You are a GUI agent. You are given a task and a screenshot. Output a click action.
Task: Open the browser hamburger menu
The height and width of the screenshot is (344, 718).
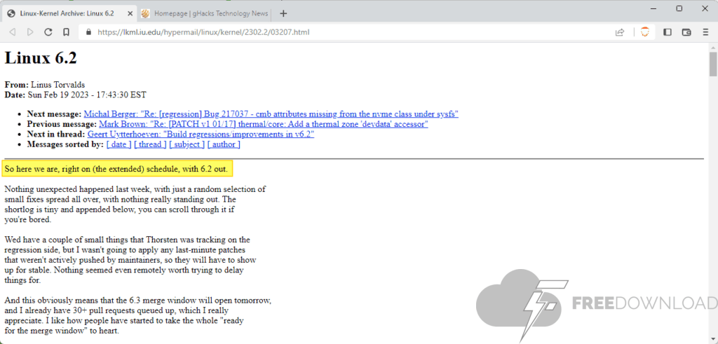click(705, 32)
